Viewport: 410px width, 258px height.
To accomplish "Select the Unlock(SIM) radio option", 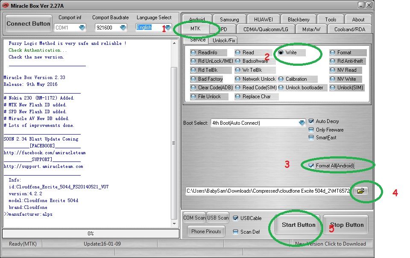I will pos(332,88).
